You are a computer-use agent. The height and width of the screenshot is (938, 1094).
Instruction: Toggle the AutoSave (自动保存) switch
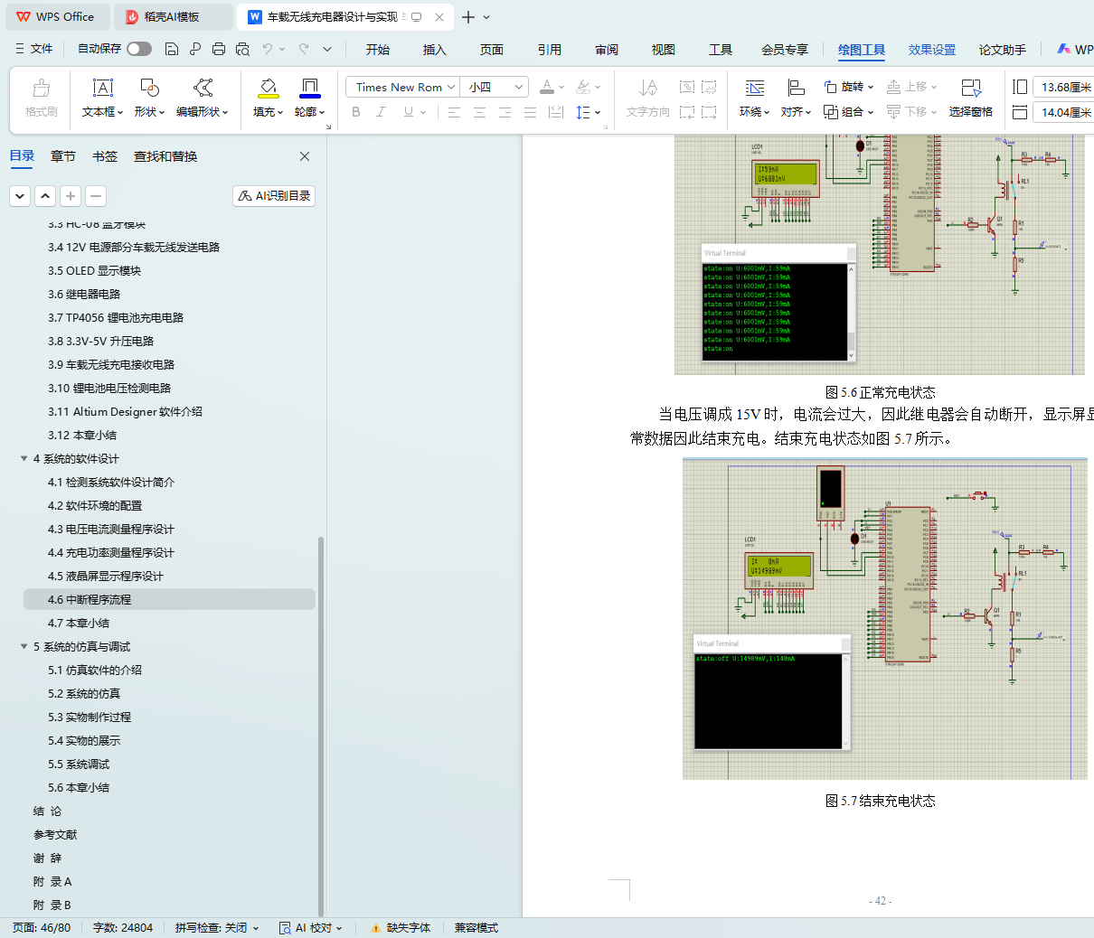pyautogui.click(x=139, y=49)
